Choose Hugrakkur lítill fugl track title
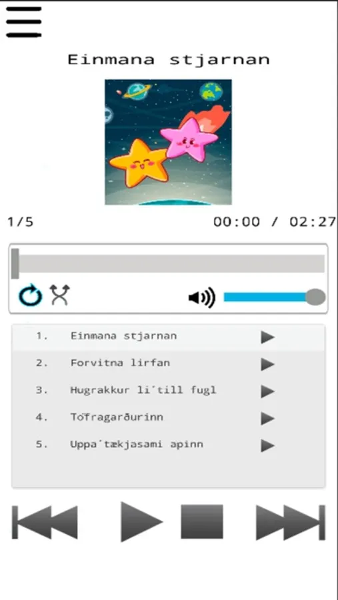Screen dimensions: 338x600 pyautogui.click(x=143, y=390)
